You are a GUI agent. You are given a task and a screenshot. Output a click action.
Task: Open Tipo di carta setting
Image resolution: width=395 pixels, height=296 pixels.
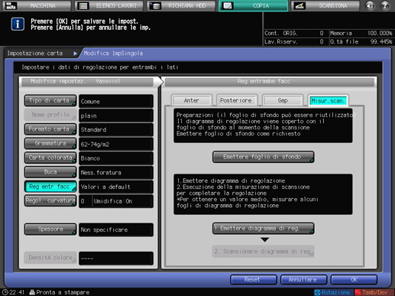50,101
